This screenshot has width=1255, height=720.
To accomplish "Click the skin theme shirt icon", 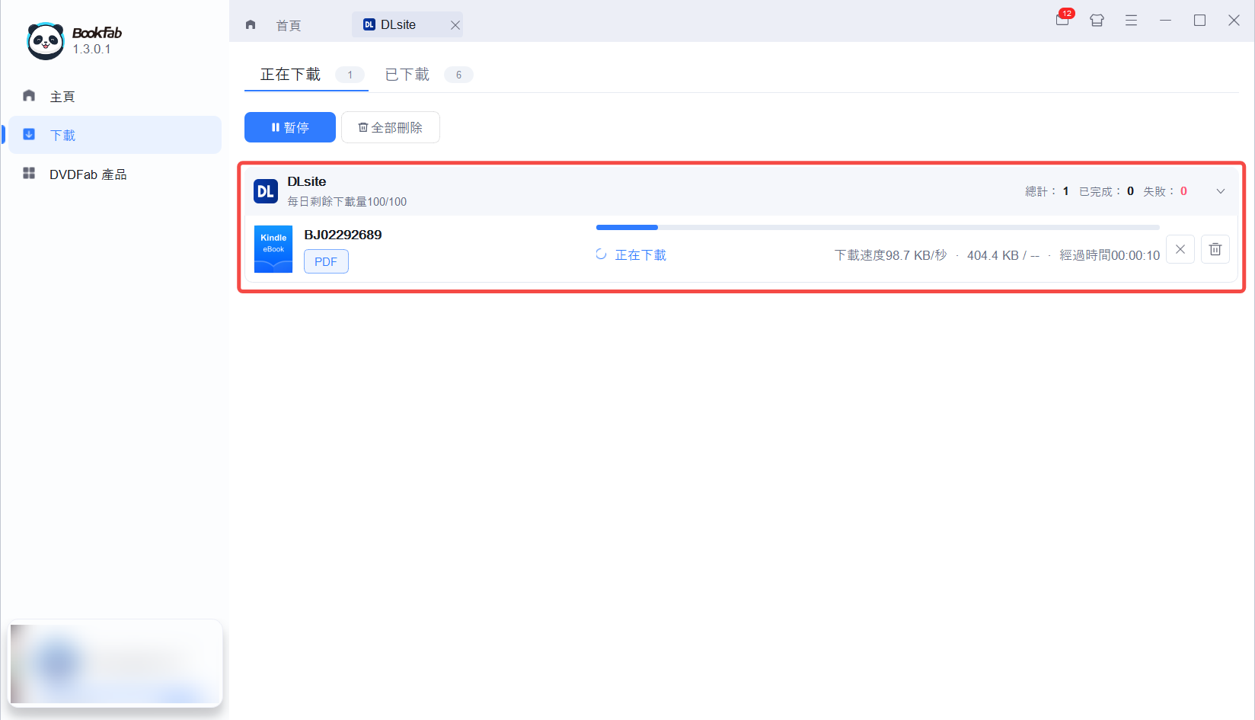I will coord(1097,21).
